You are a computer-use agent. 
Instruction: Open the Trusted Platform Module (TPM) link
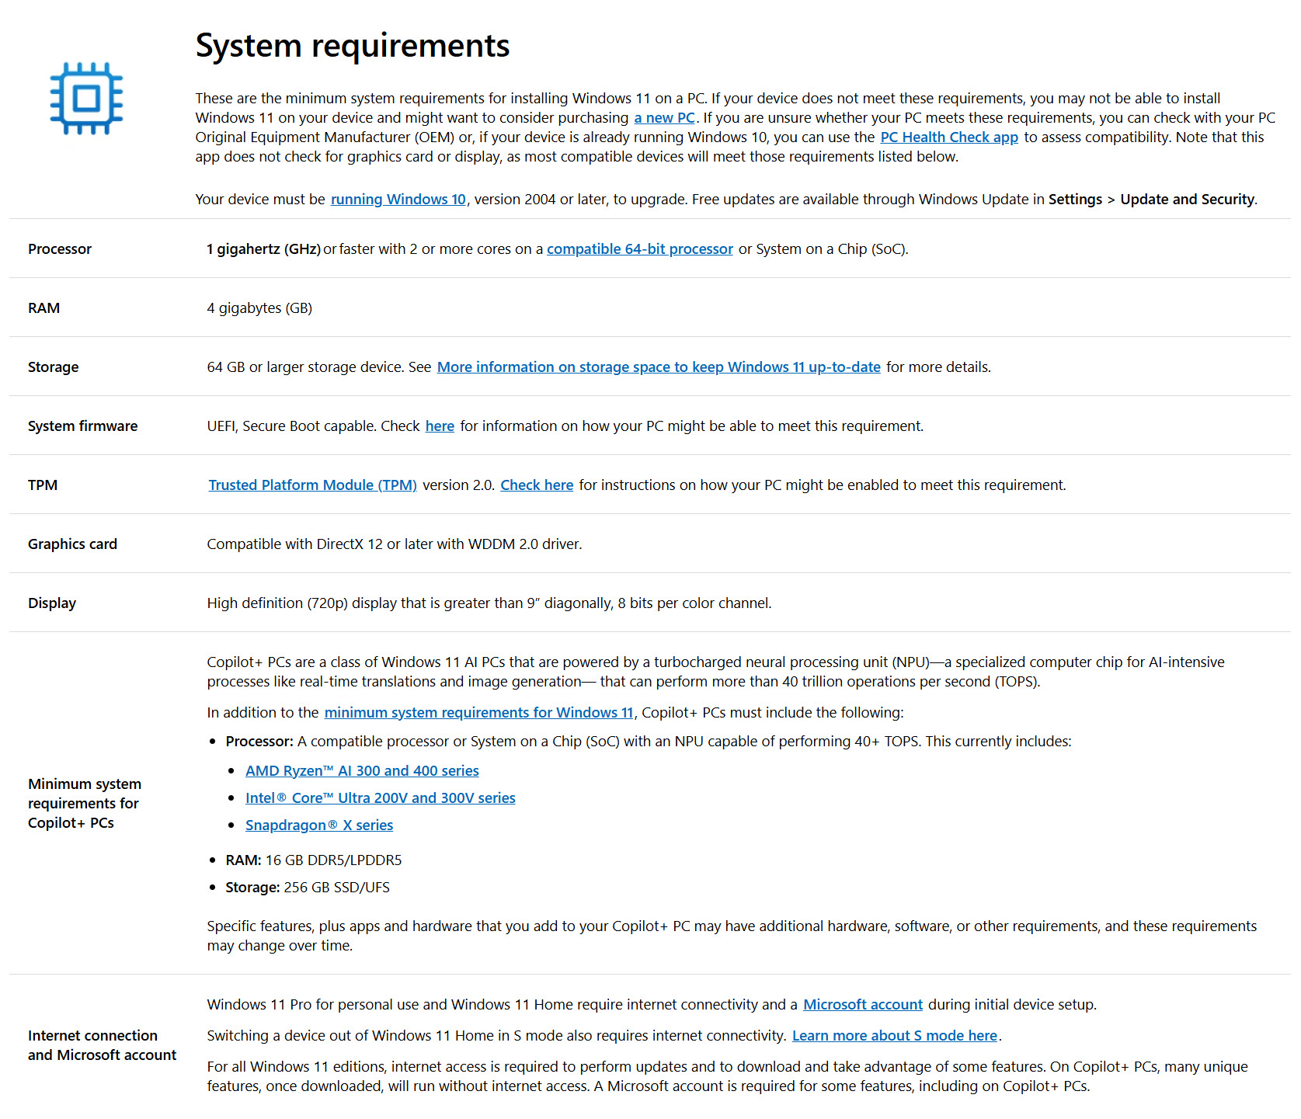[312, 485]
